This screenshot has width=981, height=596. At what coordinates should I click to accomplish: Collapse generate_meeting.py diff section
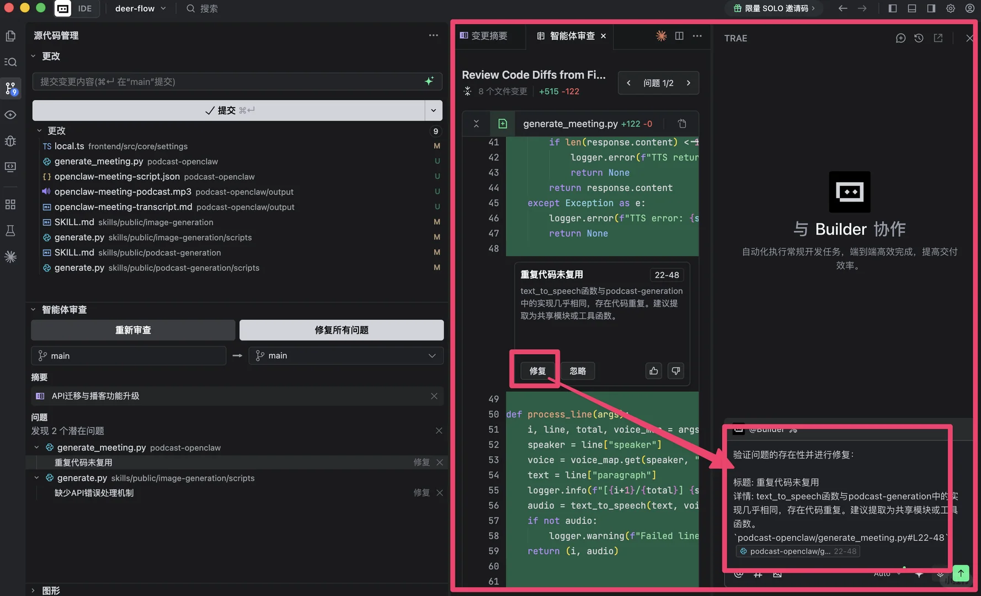(476, 124)
